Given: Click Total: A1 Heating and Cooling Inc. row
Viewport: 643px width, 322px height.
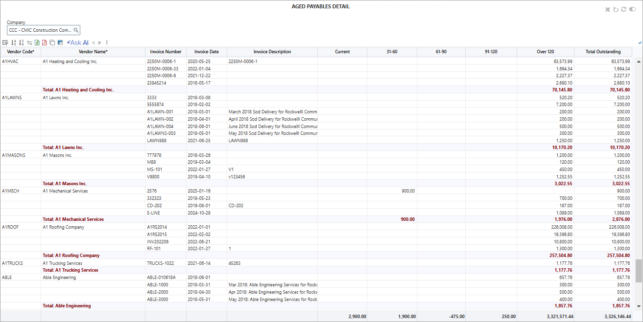Looking at the screenshot, I should pos(317,90).
